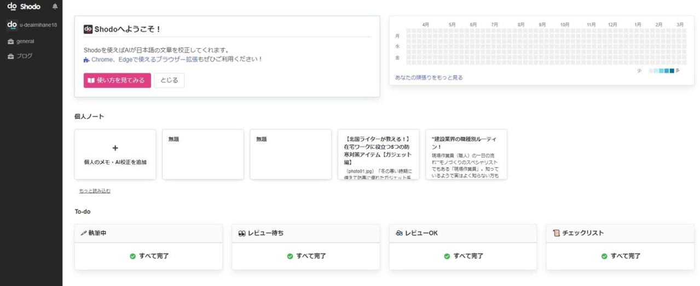
Task: Add a new personal note card
Action: 115,154
